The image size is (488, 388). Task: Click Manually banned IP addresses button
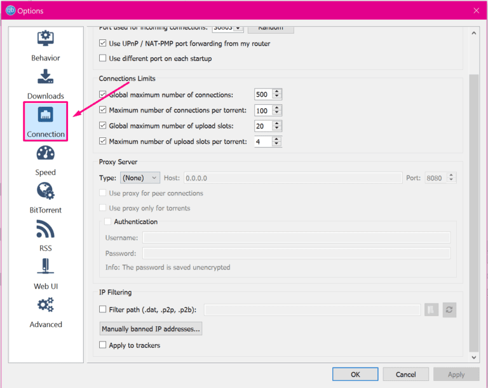tap(151, 328)
